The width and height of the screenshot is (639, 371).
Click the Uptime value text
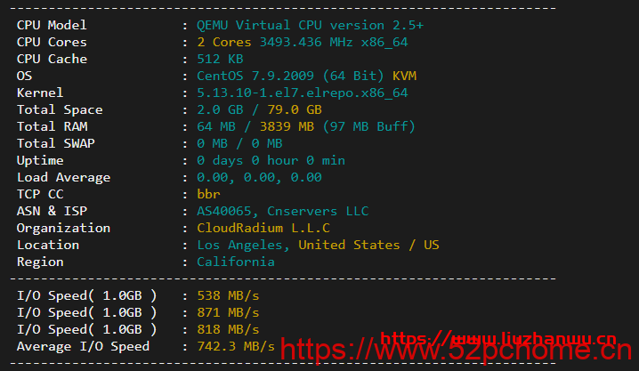(x=271, y=160)
